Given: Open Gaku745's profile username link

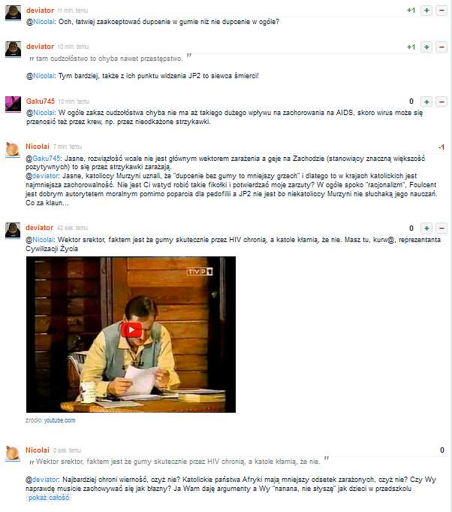Looking at the screenshot, I should 41,101.
